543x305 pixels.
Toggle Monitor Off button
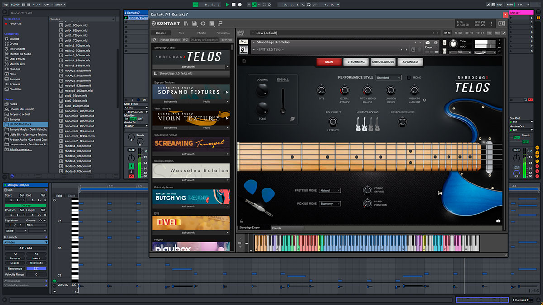coord(140,119)
